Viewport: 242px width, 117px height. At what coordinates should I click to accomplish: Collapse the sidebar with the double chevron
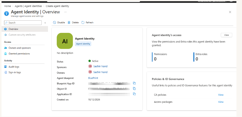tap(45, 23)
